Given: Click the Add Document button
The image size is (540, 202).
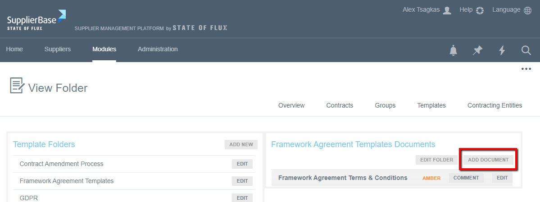Looking at the screenshot, I should click(x=488, y=160).
